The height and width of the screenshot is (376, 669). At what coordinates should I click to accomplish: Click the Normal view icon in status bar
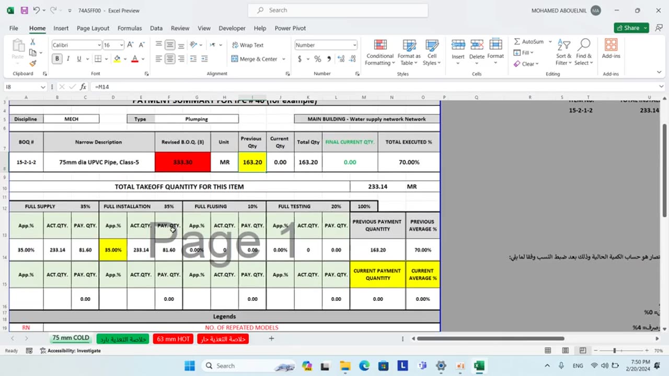click(548, 350)
